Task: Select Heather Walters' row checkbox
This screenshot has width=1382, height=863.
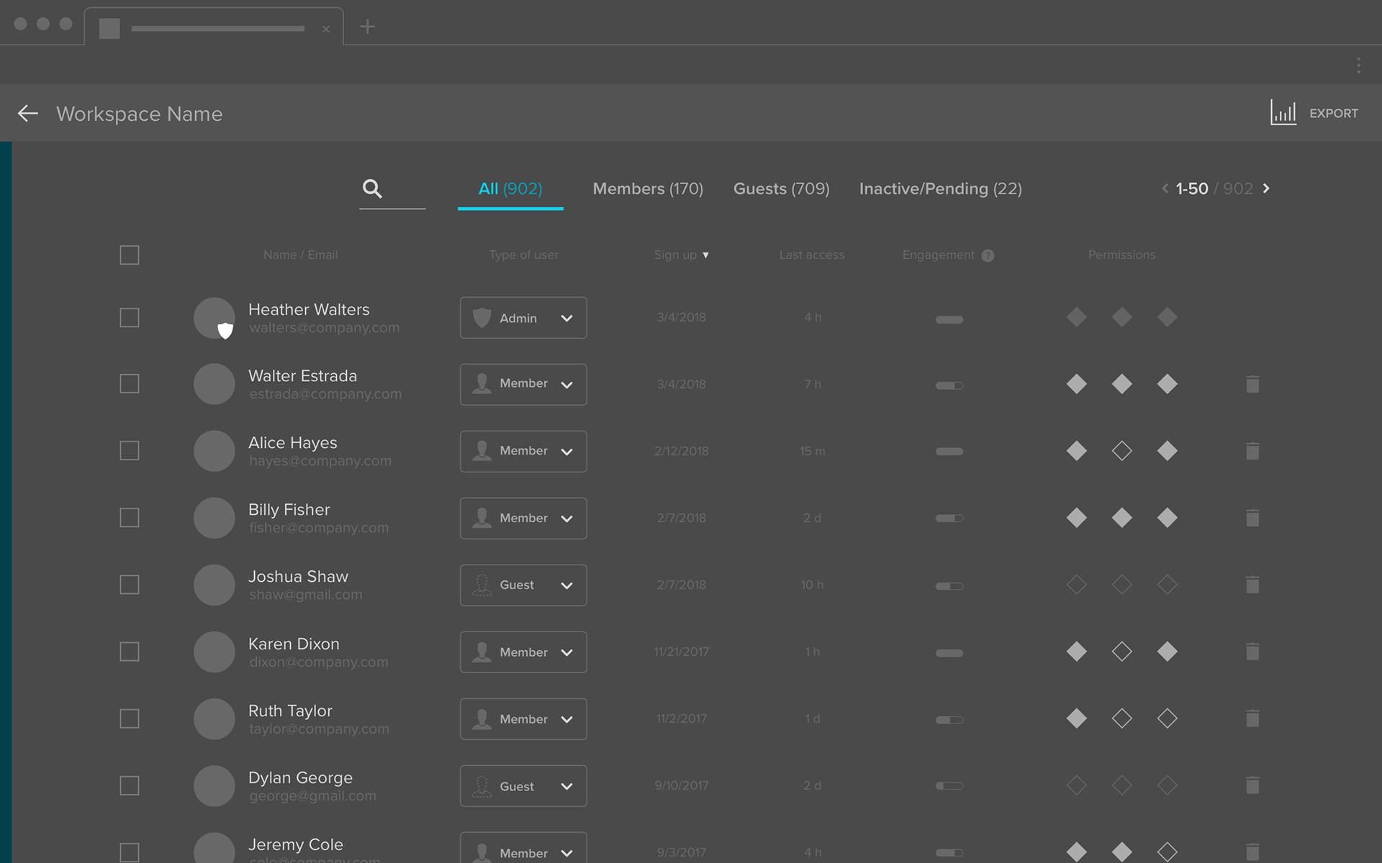Action: click(x=130, y=318)
